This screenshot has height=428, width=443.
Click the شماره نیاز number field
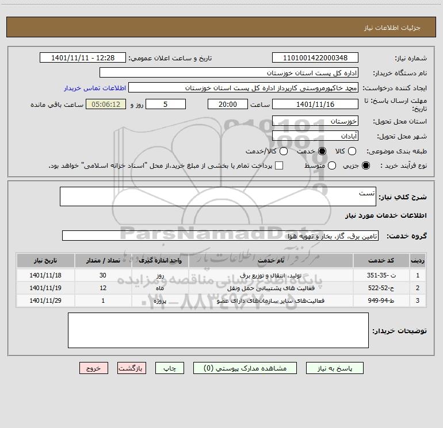(315, 57)
